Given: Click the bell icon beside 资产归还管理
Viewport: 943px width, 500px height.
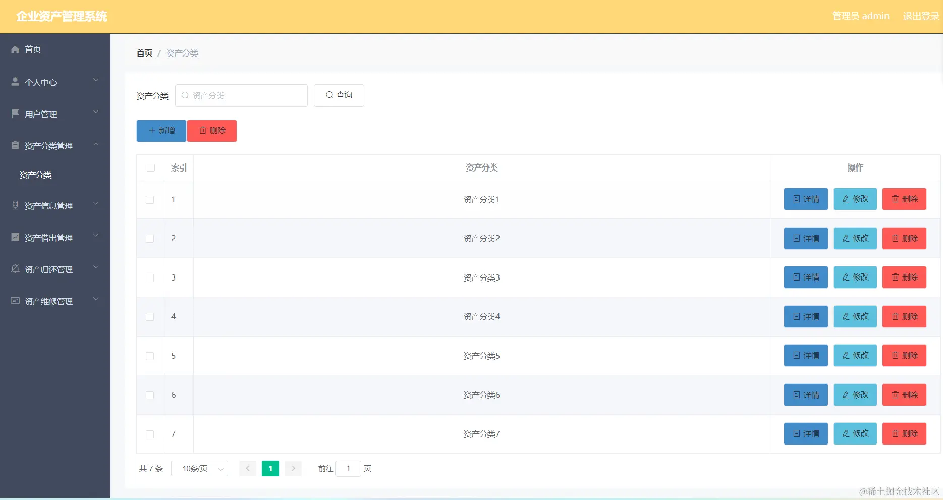Looking at the screenshot, I should pos(15,269).
